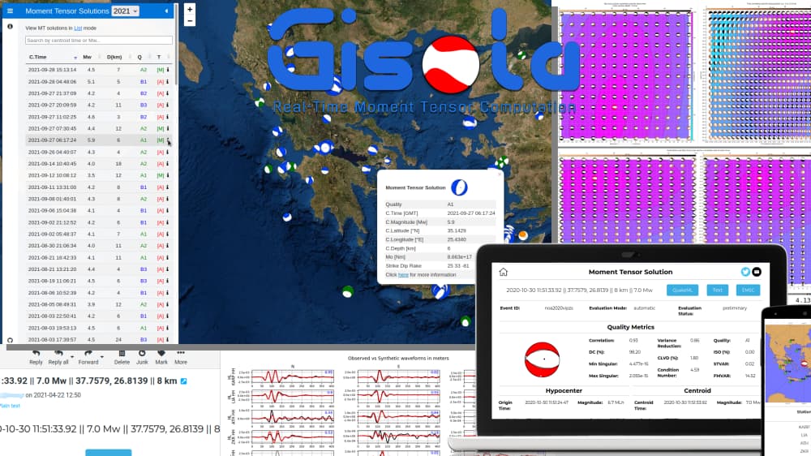Select row 2021-08-21 18:42:33
This screenshot has height=456, width=811.
pos(99,257)
